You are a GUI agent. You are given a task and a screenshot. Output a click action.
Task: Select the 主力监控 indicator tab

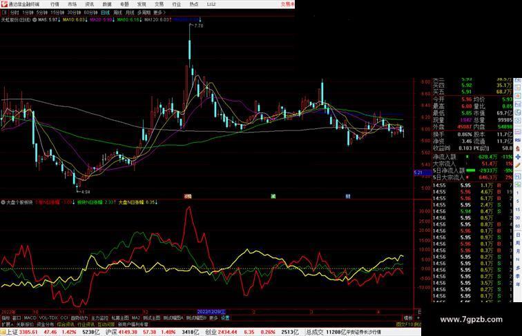point(99,318)
